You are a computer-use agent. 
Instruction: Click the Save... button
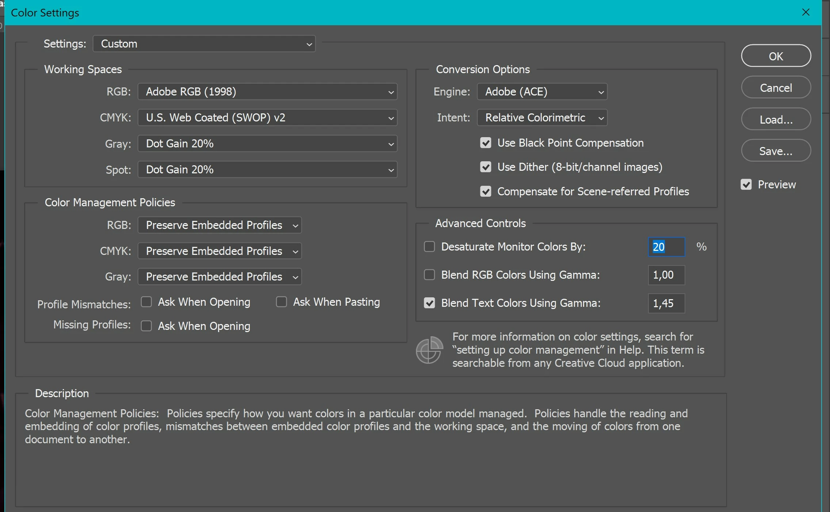coord(776,151)
